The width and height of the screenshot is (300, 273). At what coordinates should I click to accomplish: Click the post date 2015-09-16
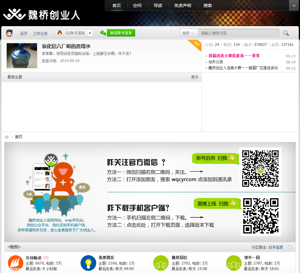(70, 61)
